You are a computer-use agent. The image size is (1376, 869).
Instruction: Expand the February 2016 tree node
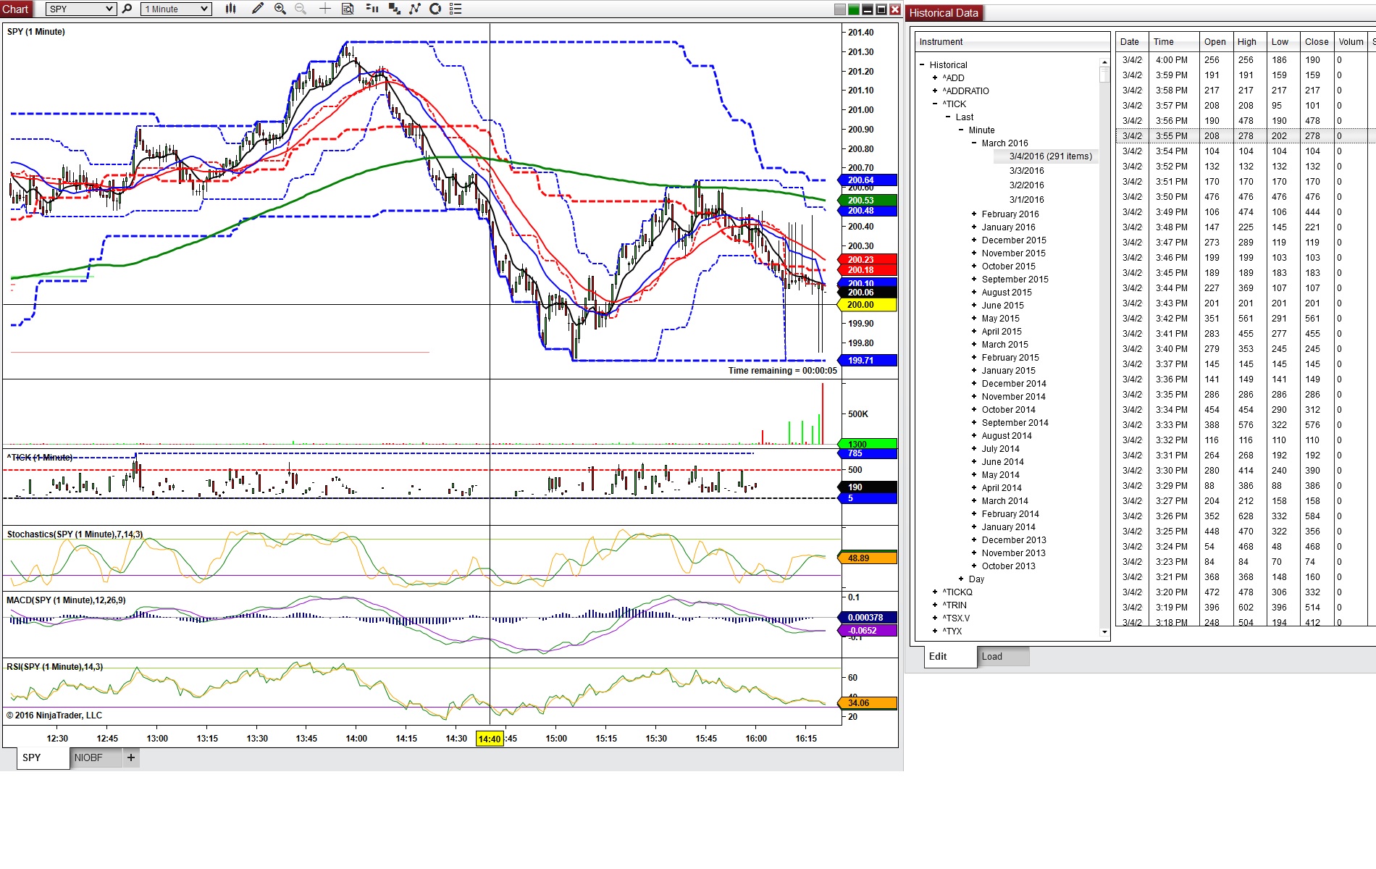[974, 214]
